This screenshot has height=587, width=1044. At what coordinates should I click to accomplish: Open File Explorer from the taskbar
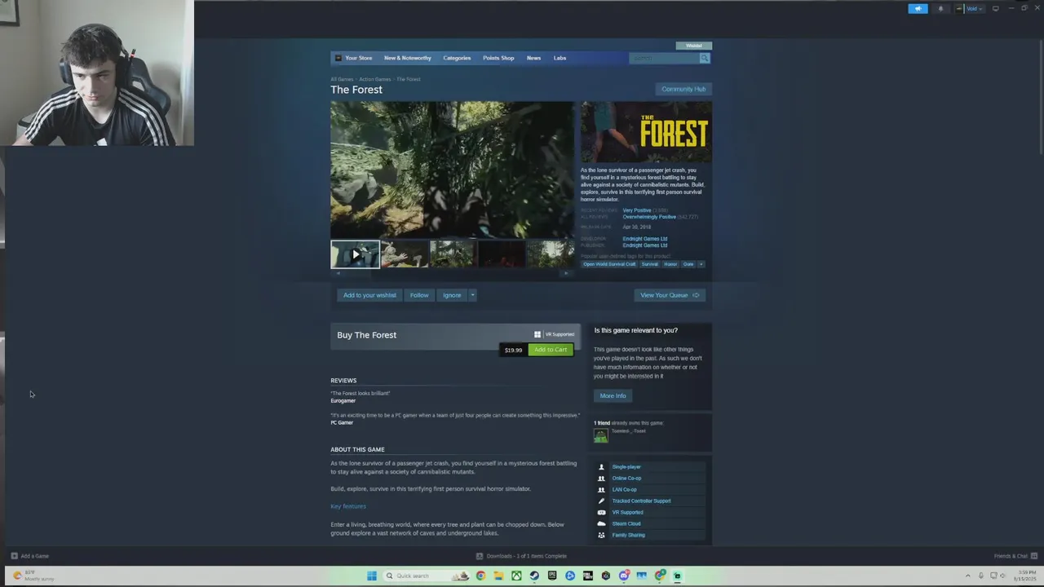click(x=498, y=576)
